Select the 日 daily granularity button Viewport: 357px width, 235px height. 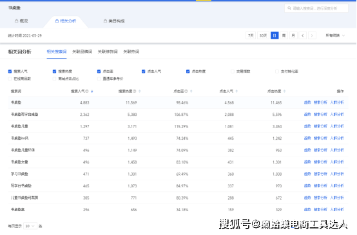pos(275,35)
